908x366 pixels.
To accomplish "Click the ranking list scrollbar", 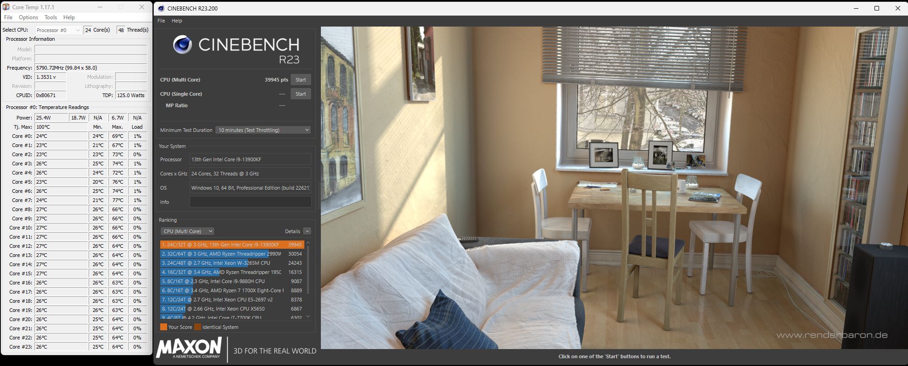I will (x=308, y=270).
